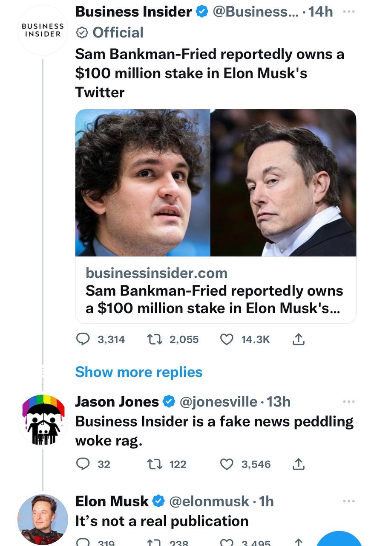The height and width of the screenshot is (546, 374).
Task: Open more options on Business Insider tweet
Action: (348, 12)
